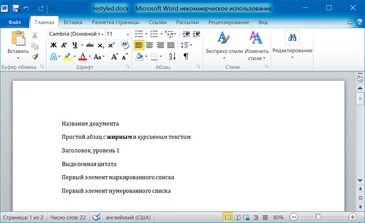This screenshot has height=223, width=365.
Task: Switch to draft view in the status bar
Action: [265, 218]
